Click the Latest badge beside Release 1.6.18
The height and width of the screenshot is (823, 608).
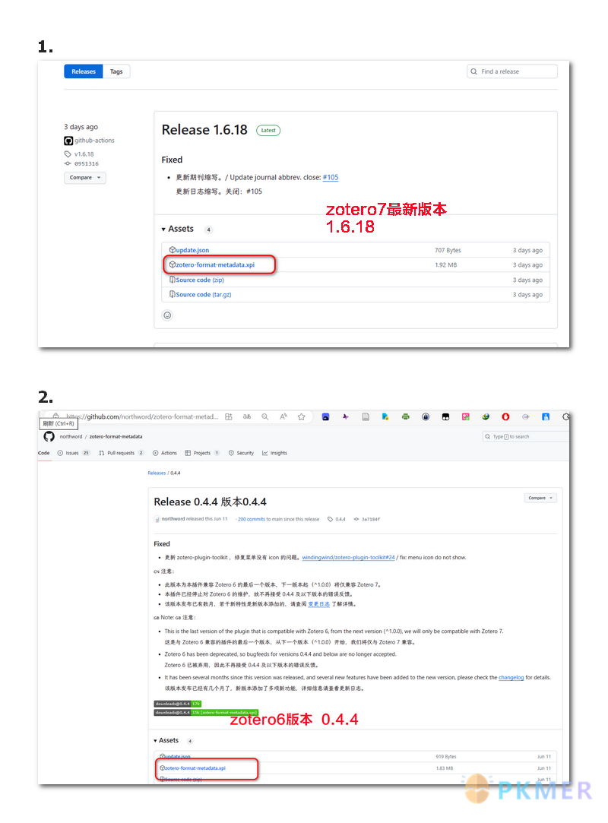[x=268, y=130]
